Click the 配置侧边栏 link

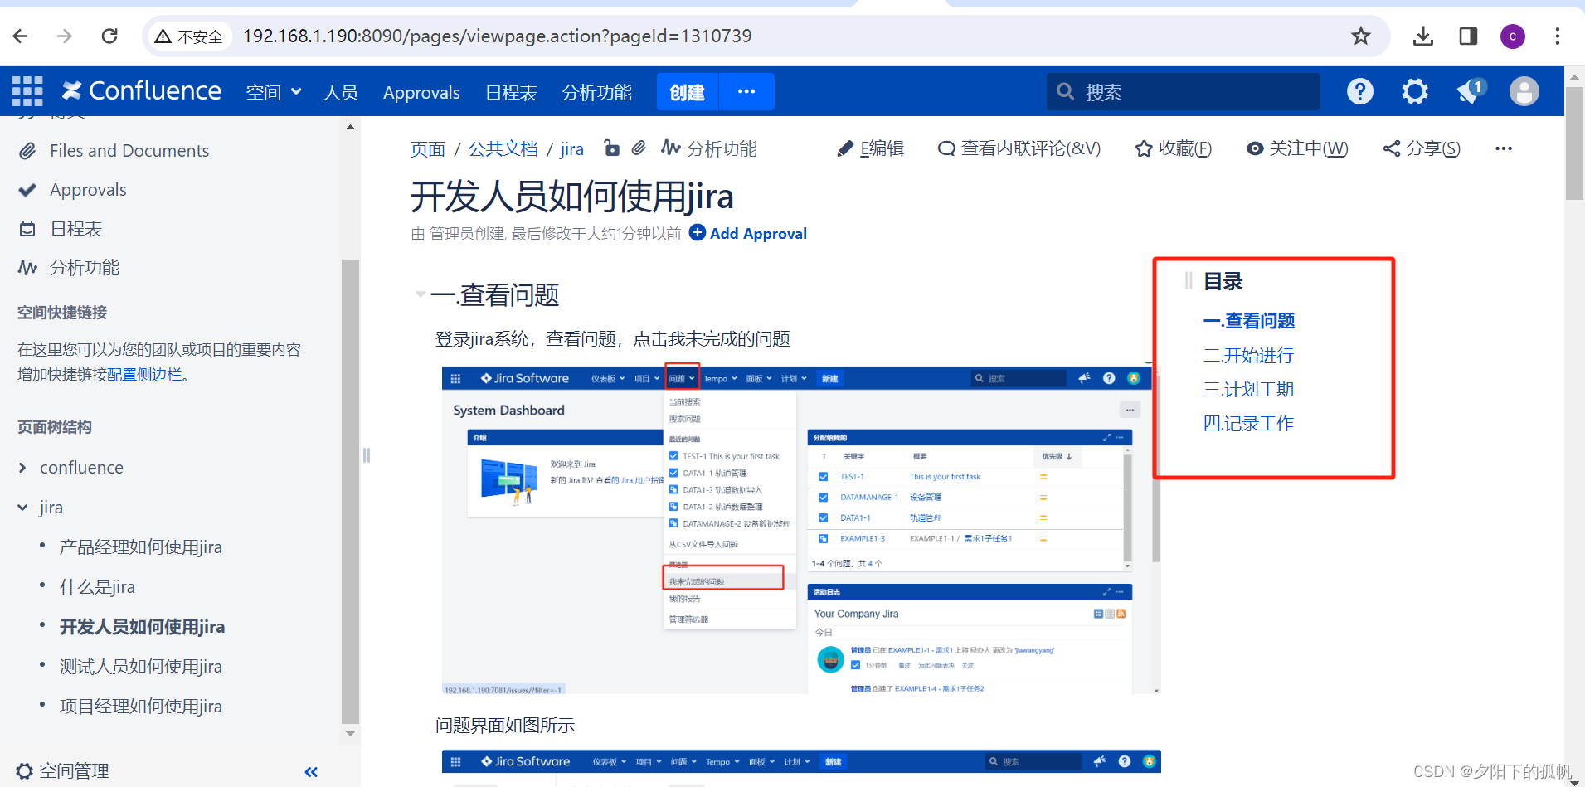pos(144,375)
